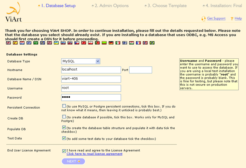Click the Port input field
Image resolution: width=246 pixels, height=168 pixels.
(x=141, y=70)
